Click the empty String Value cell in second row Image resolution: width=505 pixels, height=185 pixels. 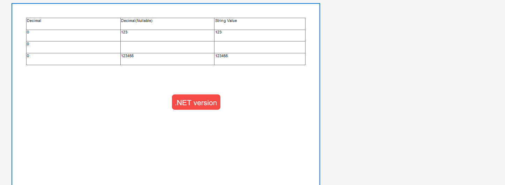click(x=259, y=47)
